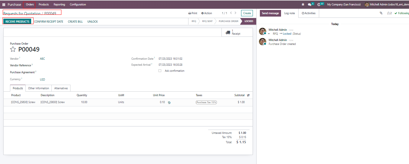409x164 pixels.
Task: Open the Action dropdown menu
Action: (207, 13)
